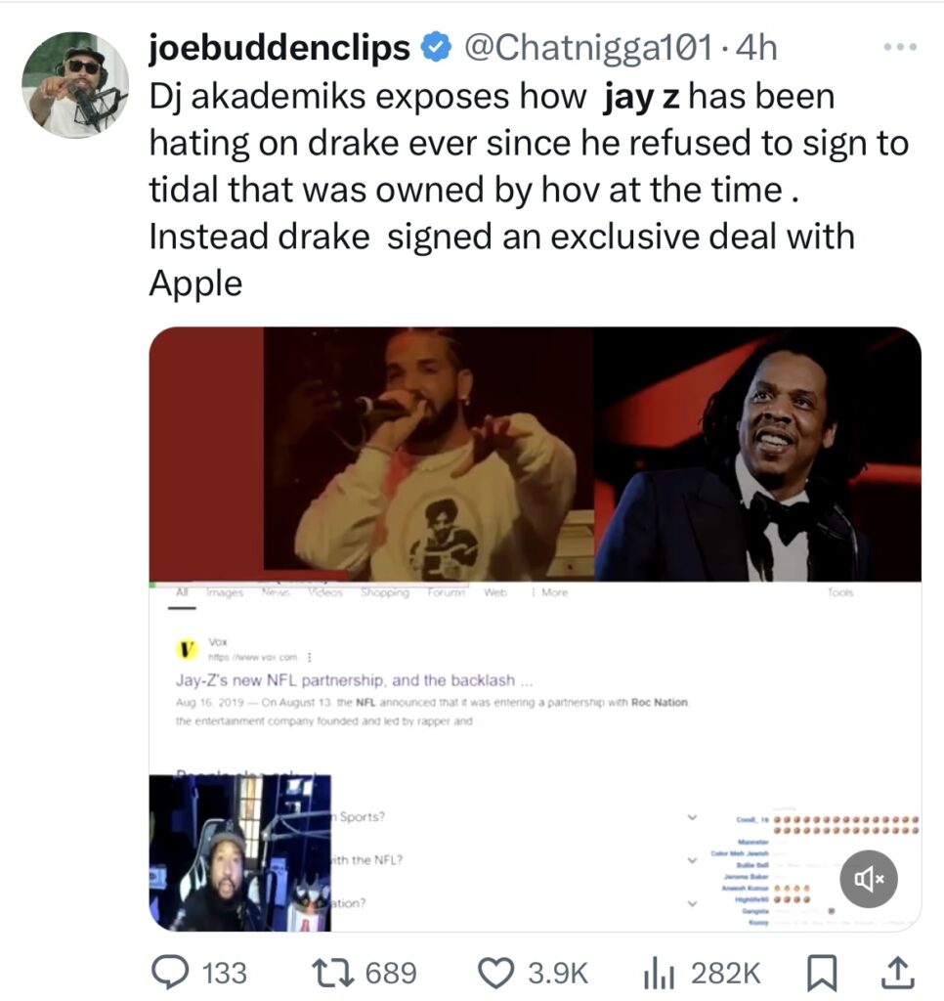Select the Images search tab in the video
The width and height of the screenshot is (944, 1001).
point(227,592)
